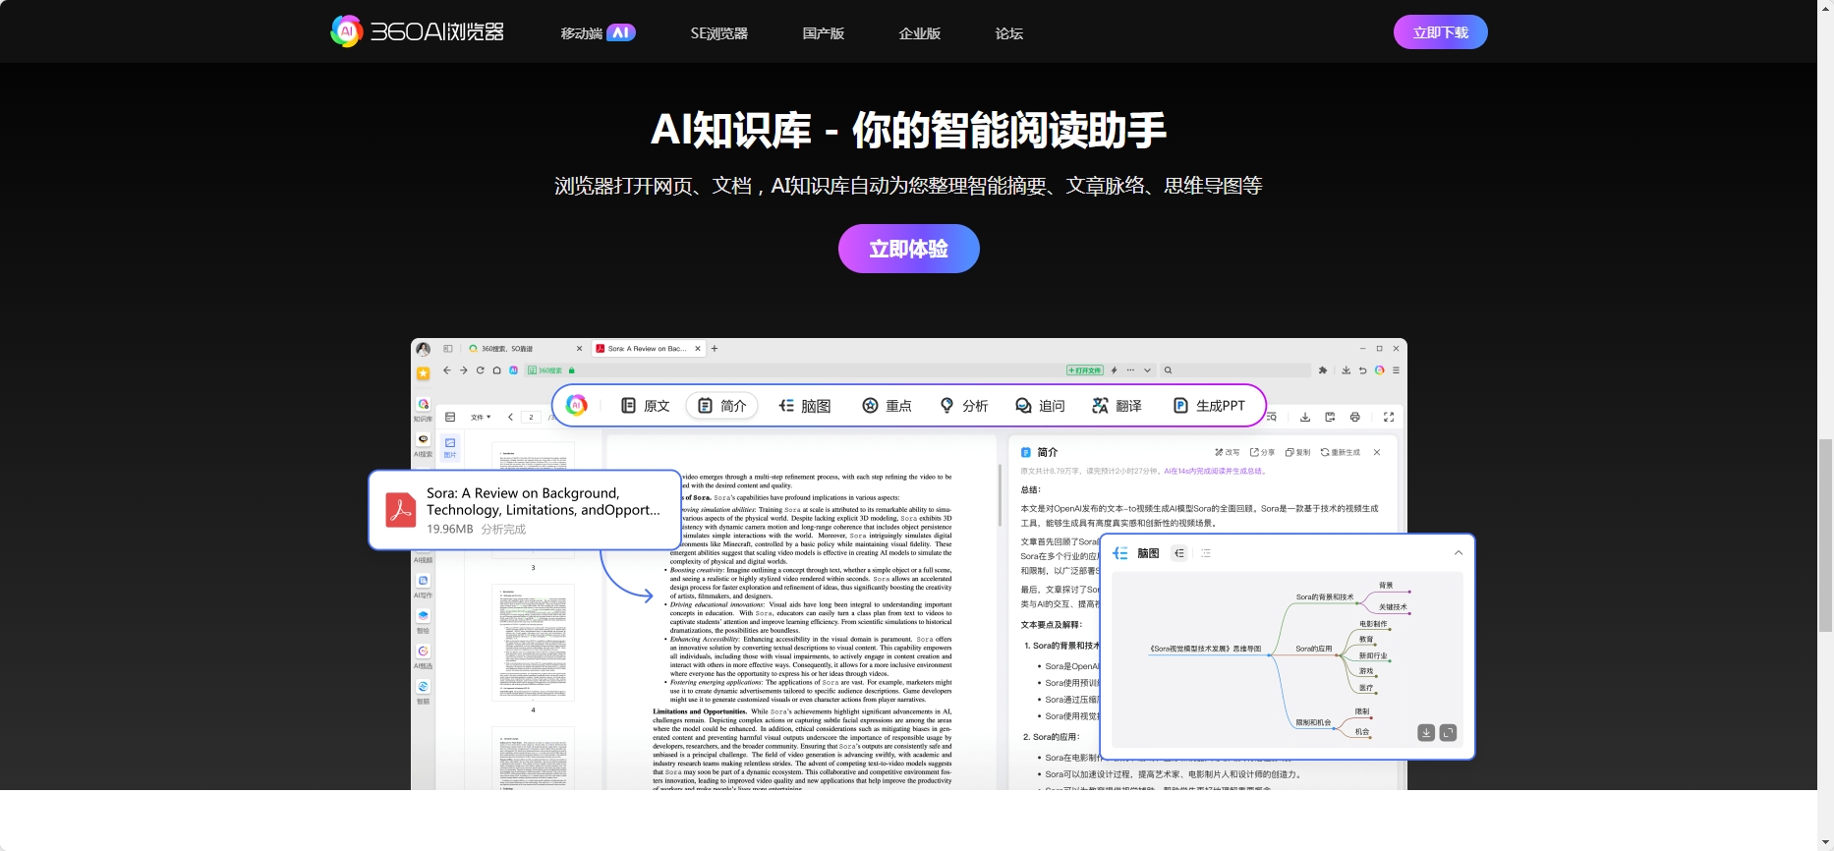Screen dimensions: 1834x851
Task: Open the three-dot more options in the address bar
Action: (x=1131, y=370)
